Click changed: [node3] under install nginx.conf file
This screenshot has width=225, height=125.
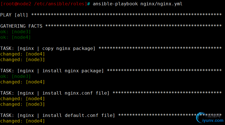22,104
